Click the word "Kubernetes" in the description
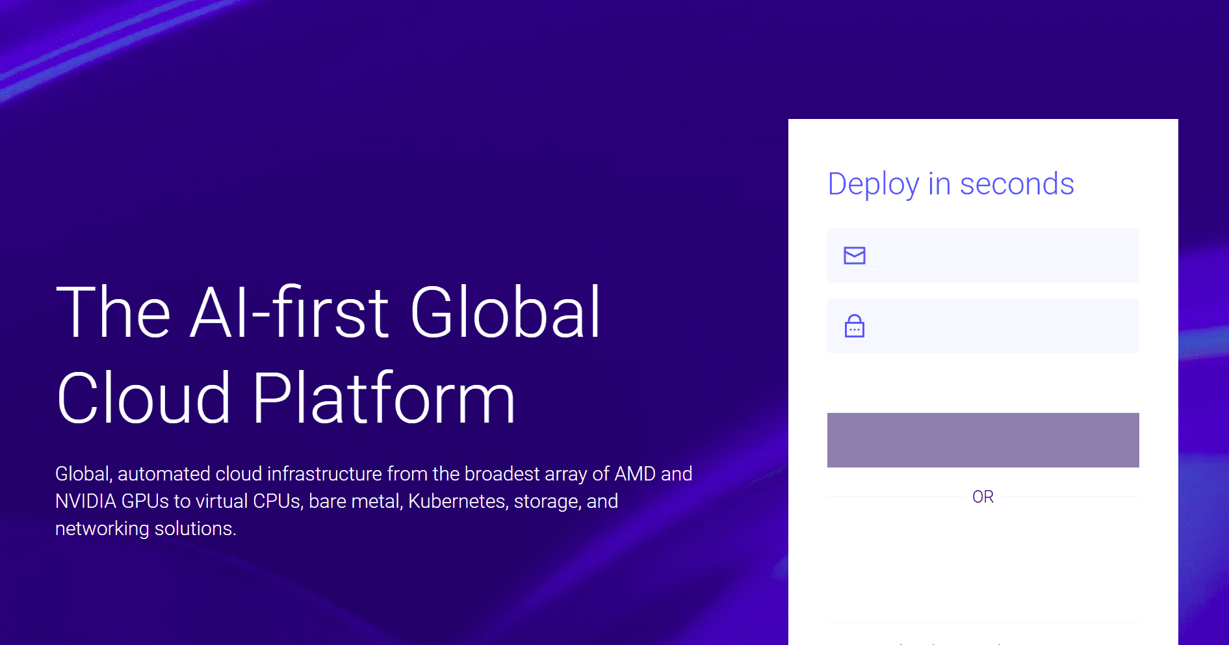This screenshot has height=645, width=1229. (456, 501)
